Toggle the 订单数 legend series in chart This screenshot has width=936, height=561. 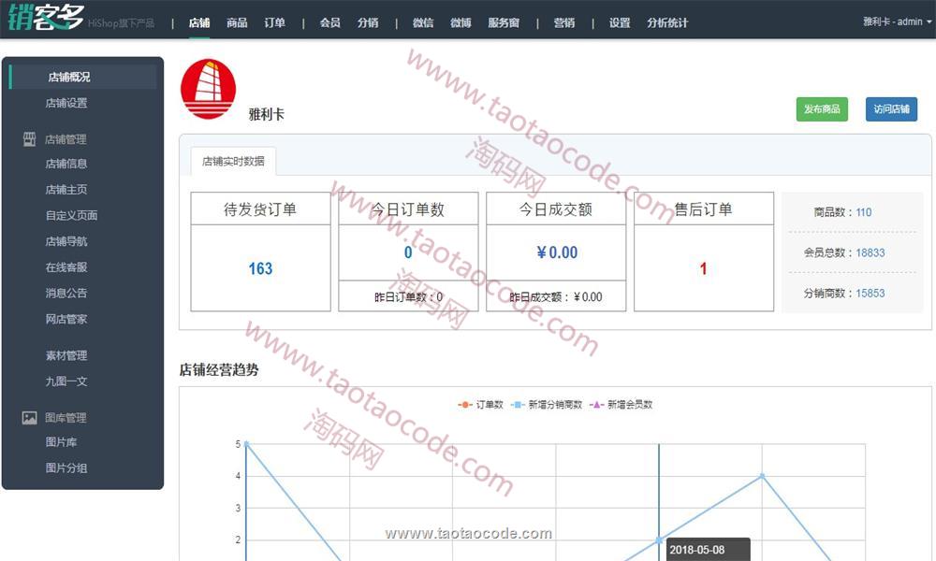[481, 405]
